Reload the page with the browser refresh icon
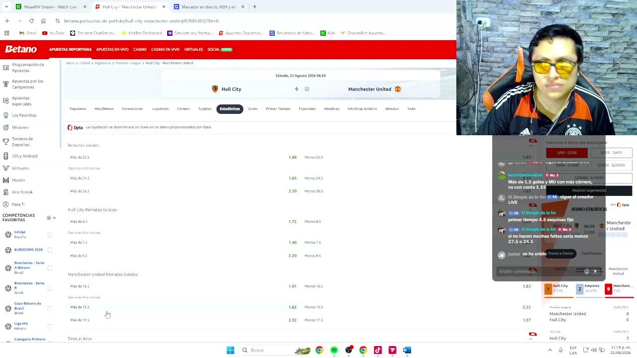Viewport: 637px width, 358px height. [x=31, y=21]
